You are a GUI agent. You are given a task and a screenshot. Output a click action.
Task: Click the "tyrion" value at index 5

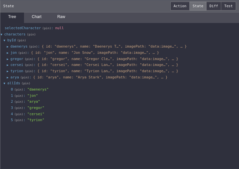click(x=36, y=120)
